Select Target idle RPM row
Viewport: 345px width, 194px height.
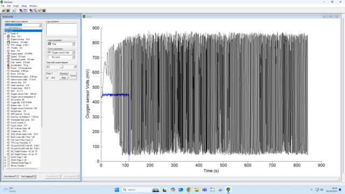pos(21,102)
